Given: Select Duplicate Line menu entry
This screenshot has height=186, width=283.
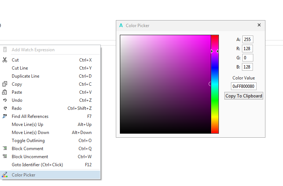Looking at the screenshot, I should pos(50,76).
